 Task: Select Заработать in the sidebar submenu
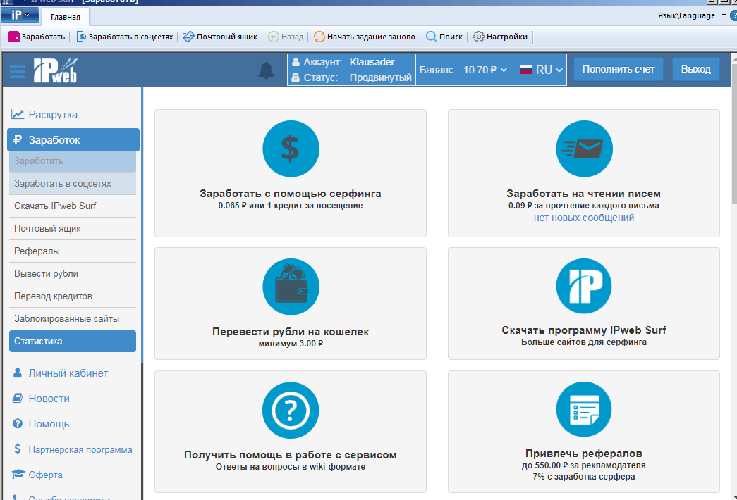pos(73,161)
